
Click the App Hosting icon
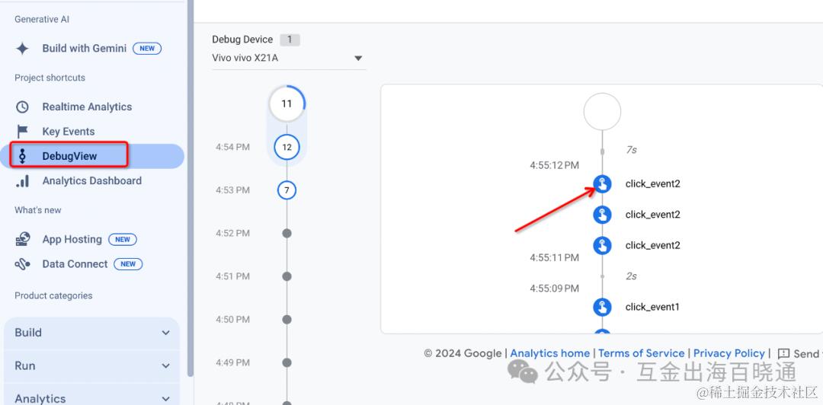(22, 239)
